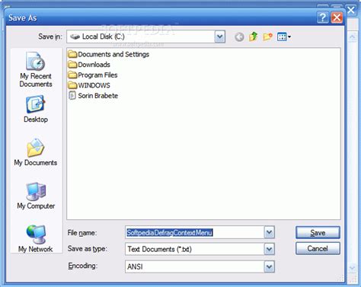Image resolution: width=361 pixels, height=287 pixels.
Task: Expand the File name dropdown arrow
Action: pos(269,232)
